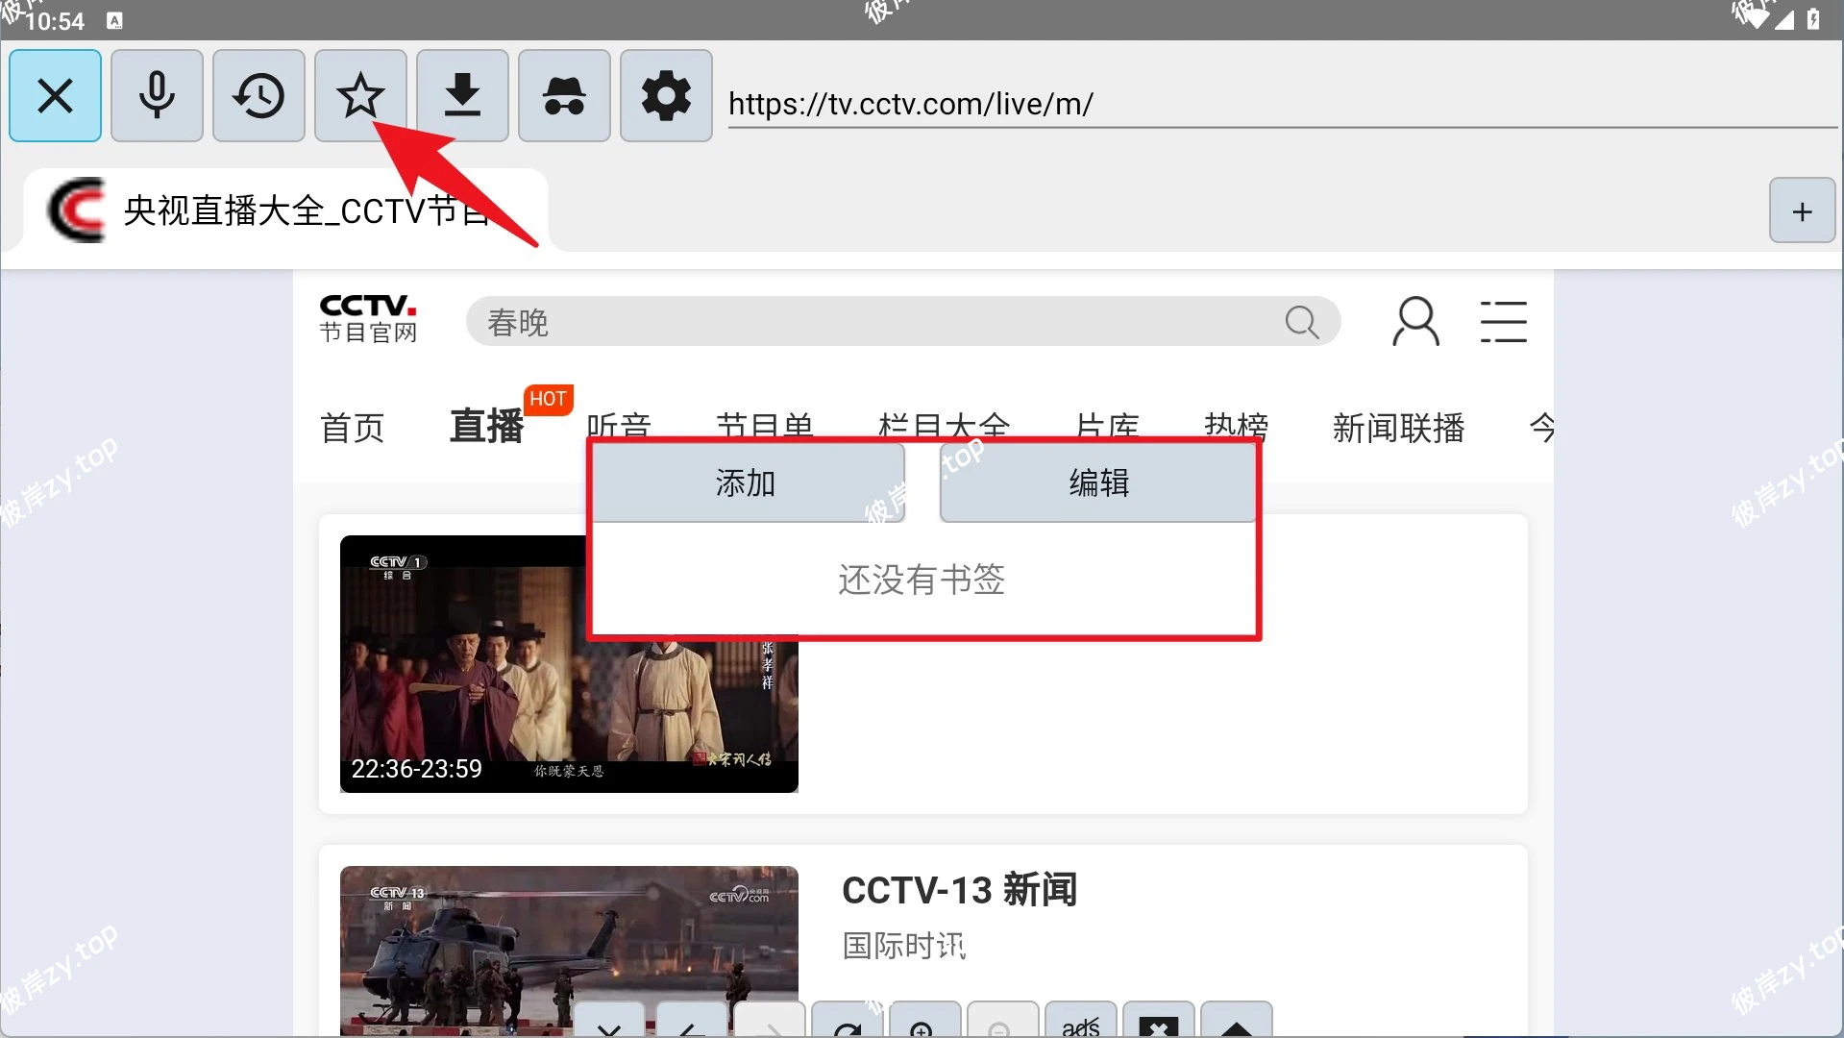
Task: Open browsing history
Action: pyautogui.click(x=258, y=95)
